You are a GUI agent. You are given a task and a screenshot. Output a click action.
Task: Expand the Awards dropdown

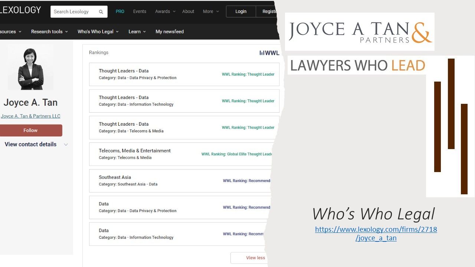(165, 11)
